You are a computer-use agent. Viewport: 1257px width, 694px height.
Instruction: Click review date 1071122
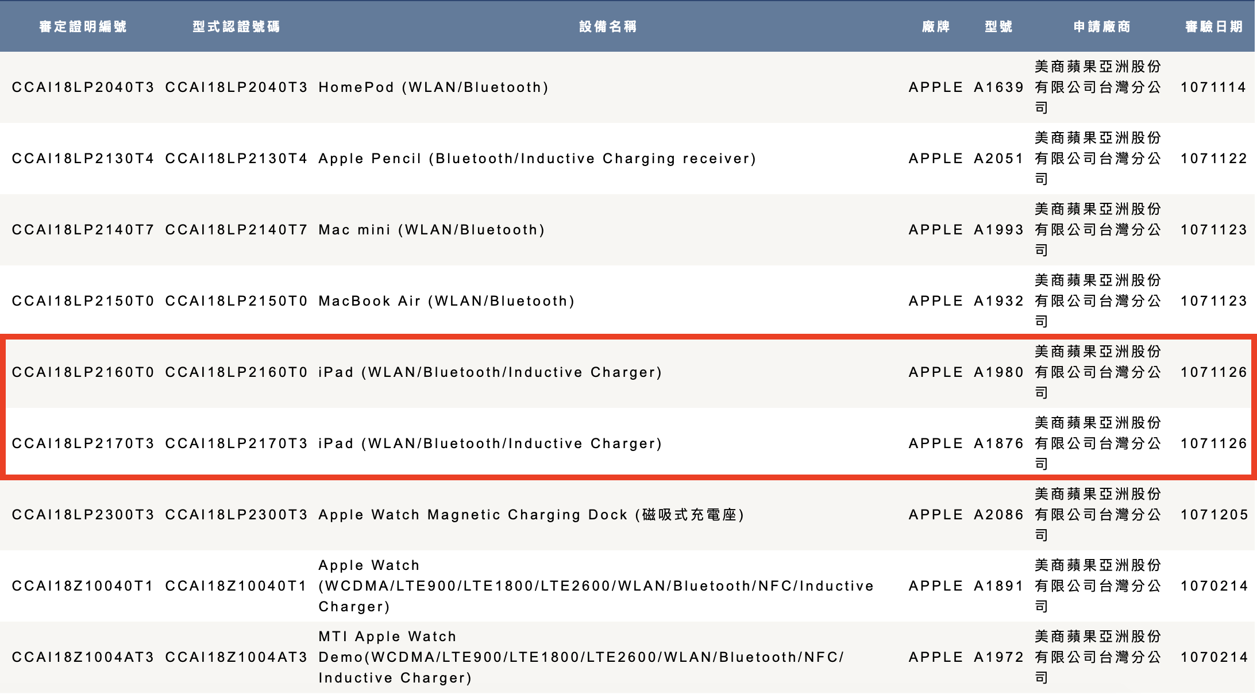[x=1213, y=159]
